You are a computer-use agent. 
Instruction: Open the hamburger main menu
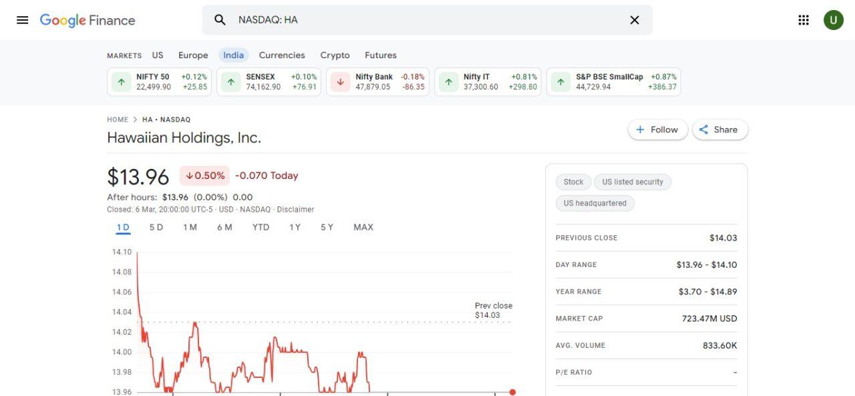click(22, 20)
